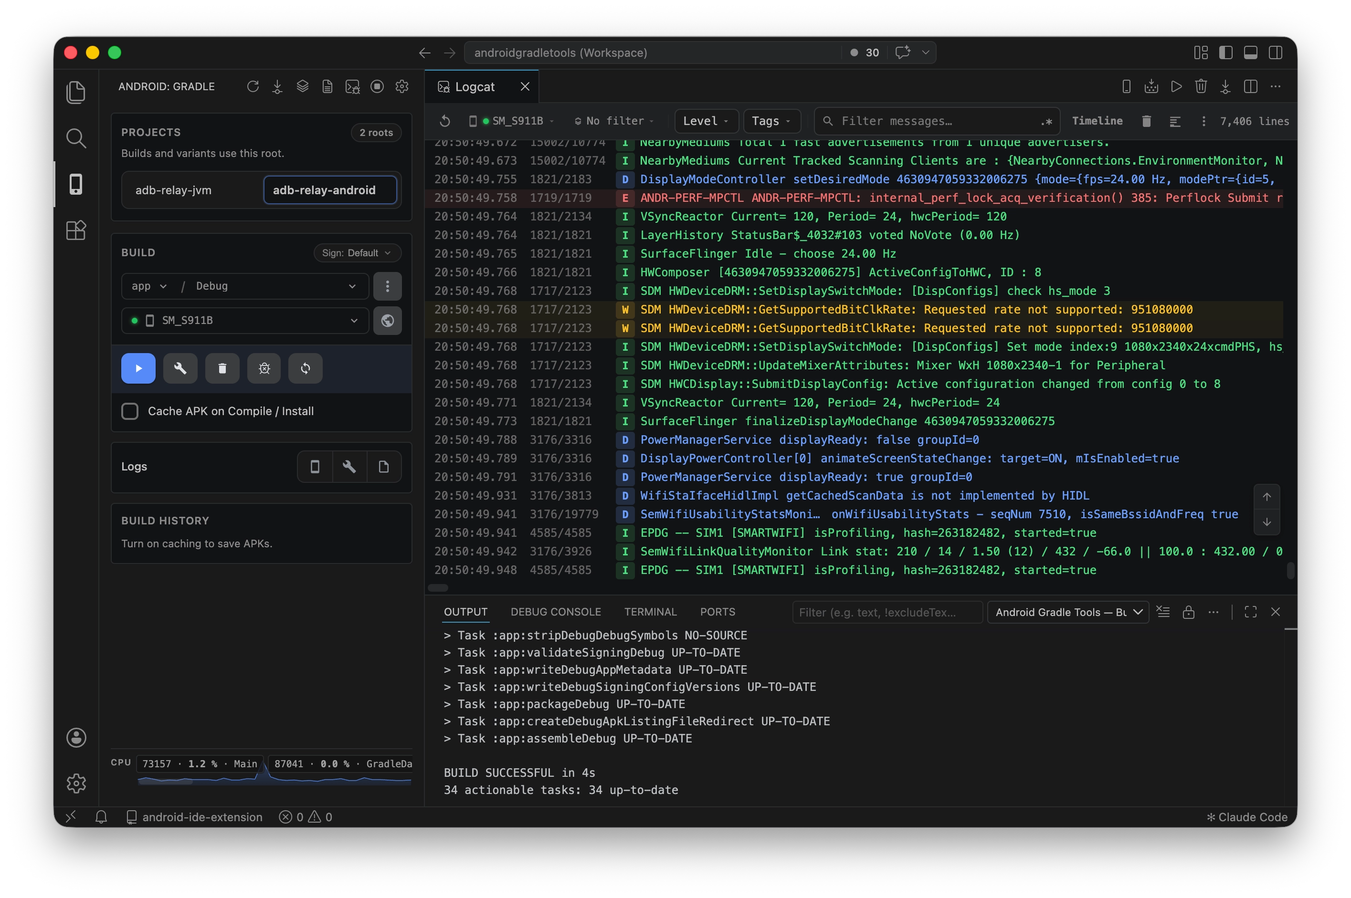Viewport: 1351px width, 898px height.
Task: Toggle wrap lines icon in Logcat toolbar
Action: click(1174, 121)
